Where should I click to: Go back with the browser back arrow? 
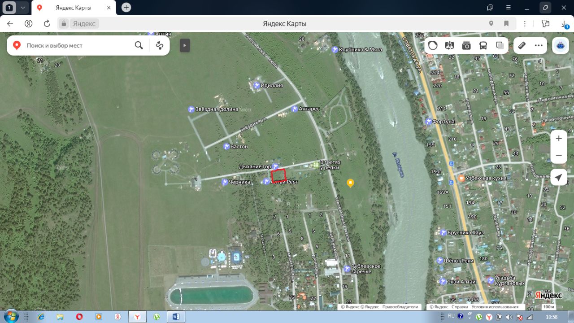point(10,24)
